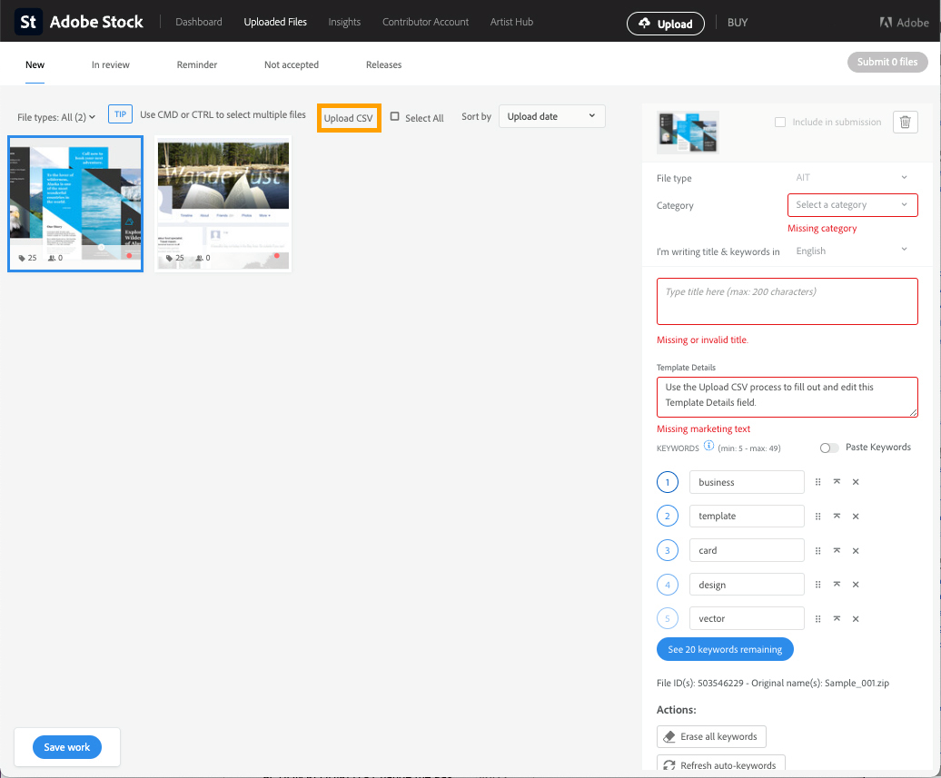The height and width of the screenshot is (778, 941).
Task: Switch to the In review tab
Action: click(110, 64)
